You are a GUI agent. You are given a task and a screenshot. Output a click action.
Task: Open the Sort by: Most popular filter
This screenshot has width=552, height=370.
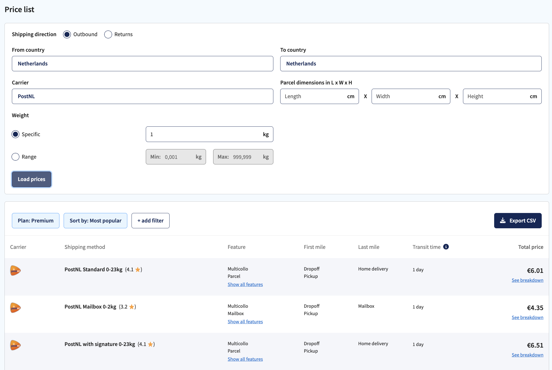(x=95, y=221)
